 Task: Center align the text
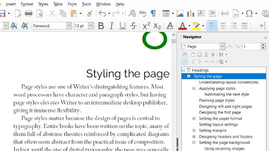tap(223, 26)
